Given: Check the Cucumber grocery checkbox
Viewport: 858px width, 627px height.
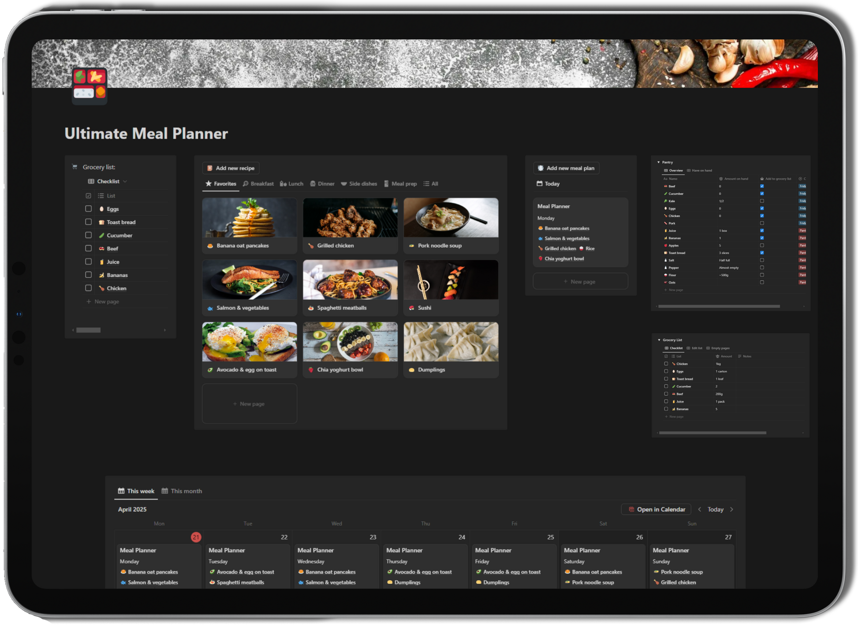Looking at the screenshot, I should pos(89,235).
